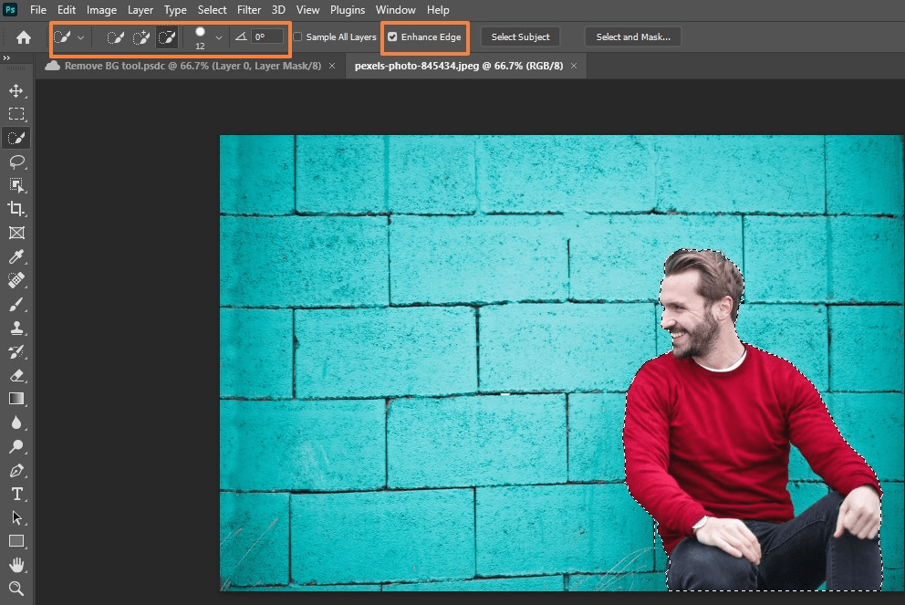Select the Lasso tool
The height and width of the screenshot is (605, 905).
16,162
